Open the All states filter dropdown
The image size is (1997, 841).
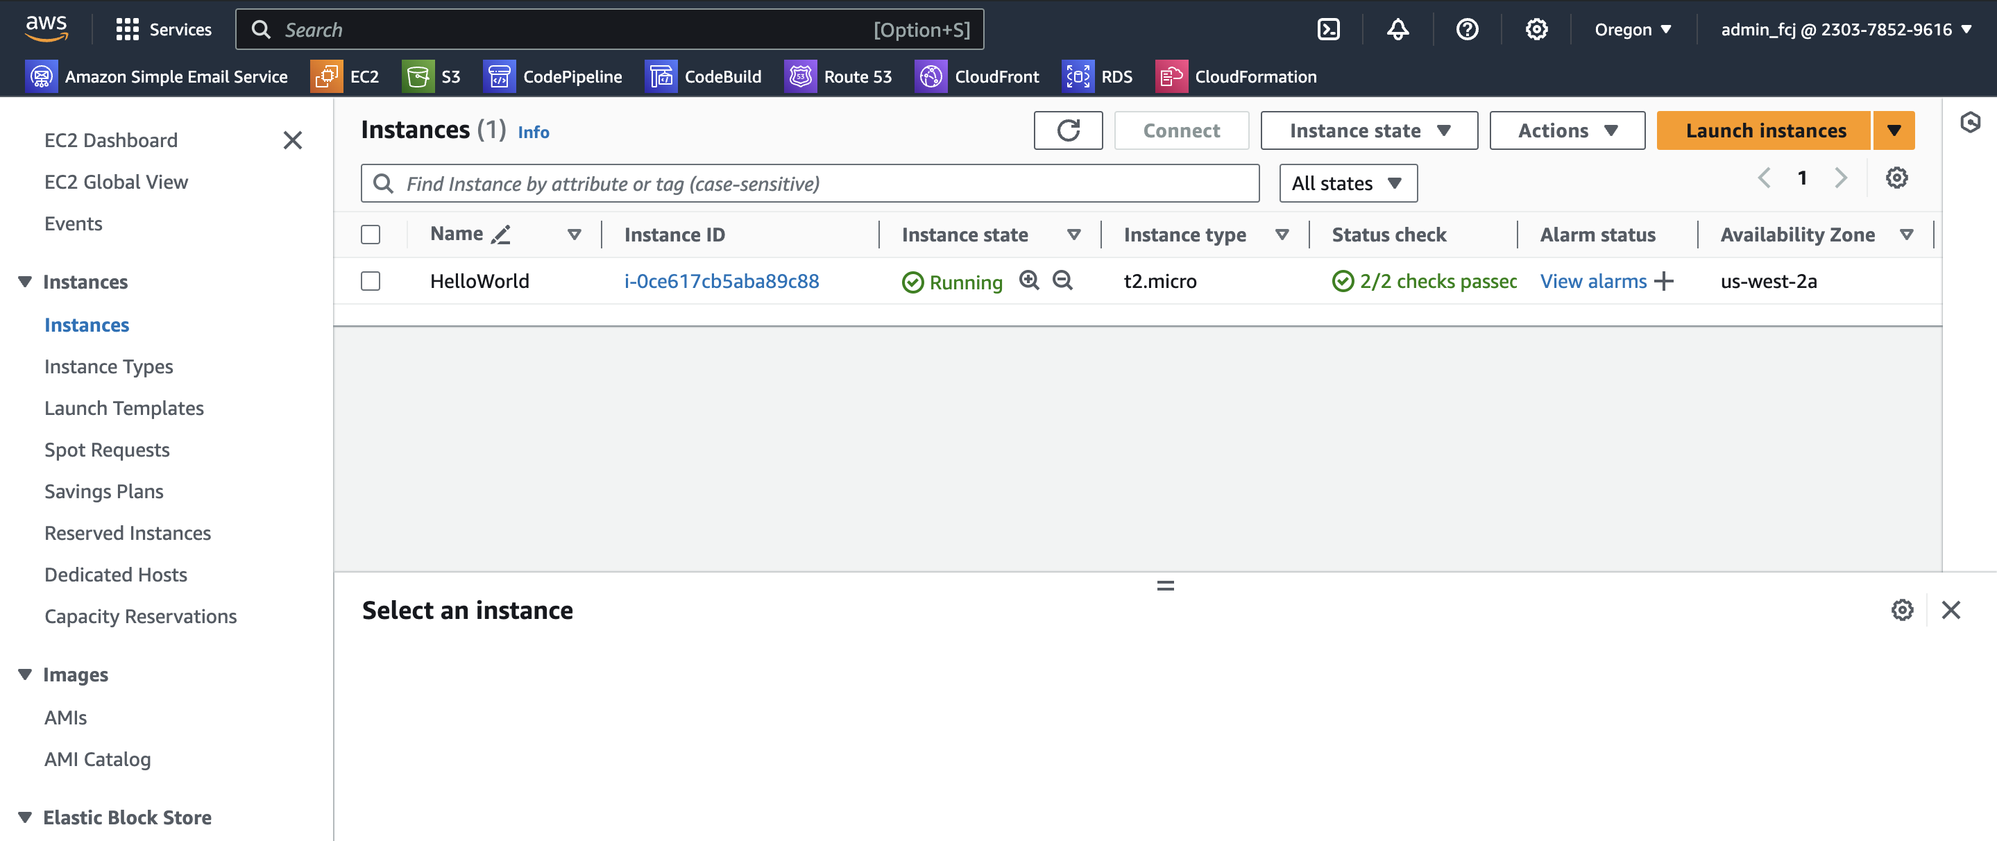(1348, 183)
